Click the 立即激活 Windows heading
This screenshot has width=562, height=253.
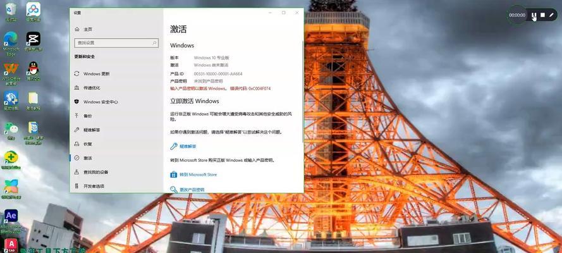pos(195,101)
